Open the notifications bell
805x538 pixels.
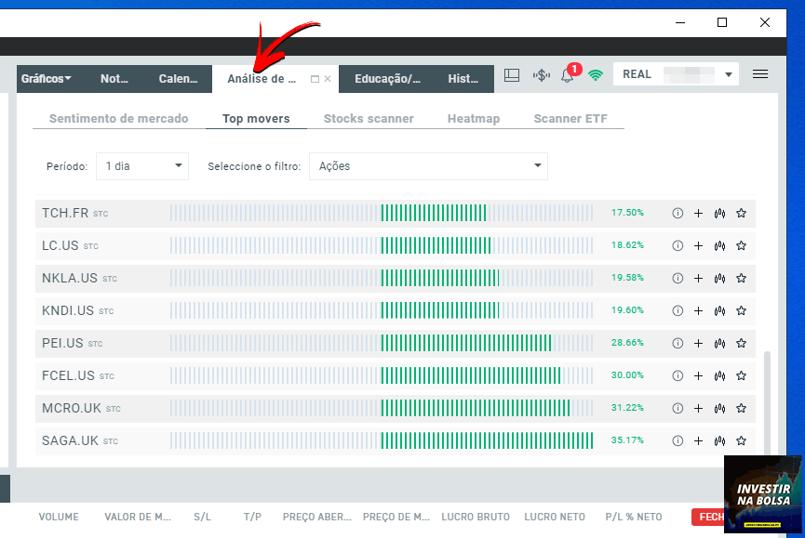568,75
